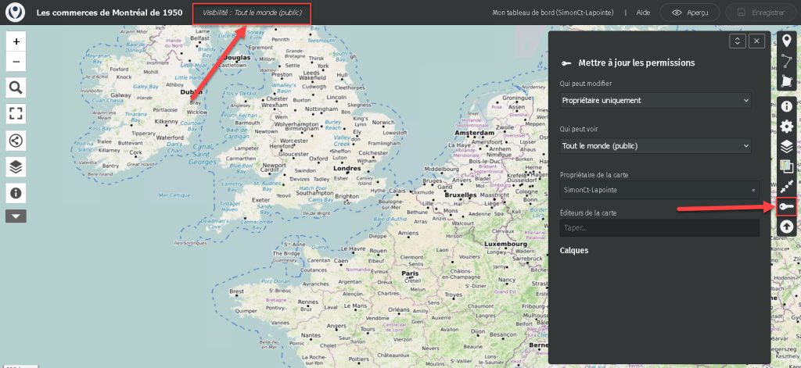Open the Aide help link
Image resolution: width=801 pixels, height=368 pixels.
tap(643, 13)
